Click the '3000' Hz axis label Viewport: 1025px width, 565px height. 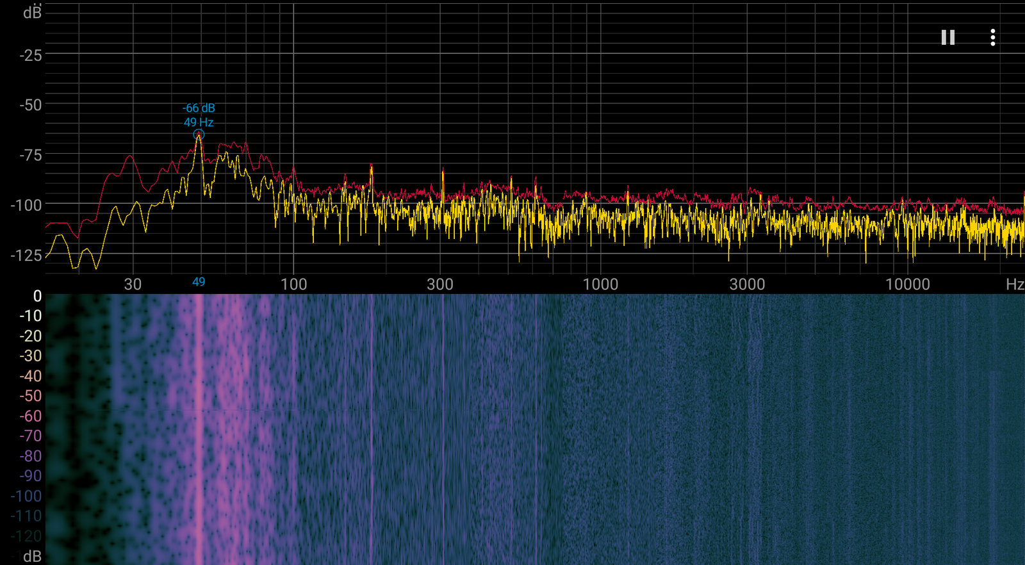pyautogui.click(x=747, y=284)
